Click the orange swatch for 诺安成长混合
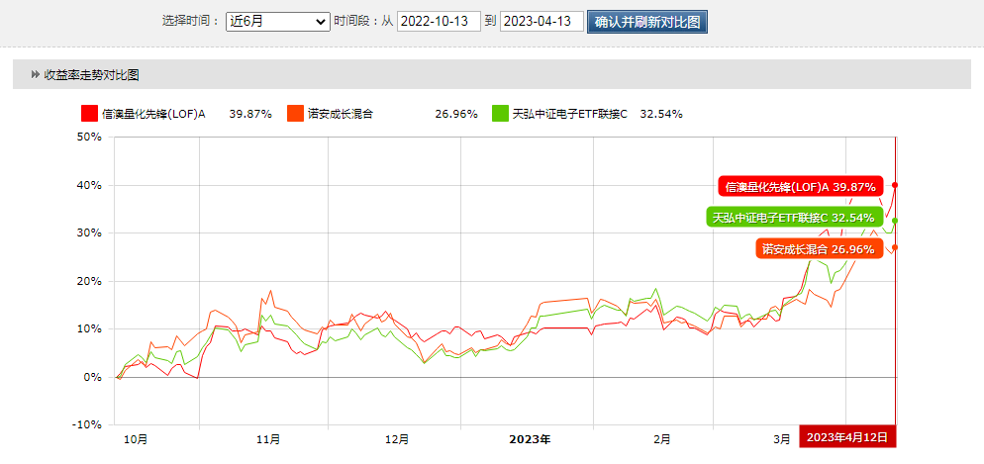The image size is (984, 464). coord(295,114)
